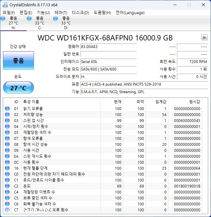The height and width of the screenshot is (217, 211).
Task: Click the rotation speed 7200 RPM field
Action: (192, 61)
